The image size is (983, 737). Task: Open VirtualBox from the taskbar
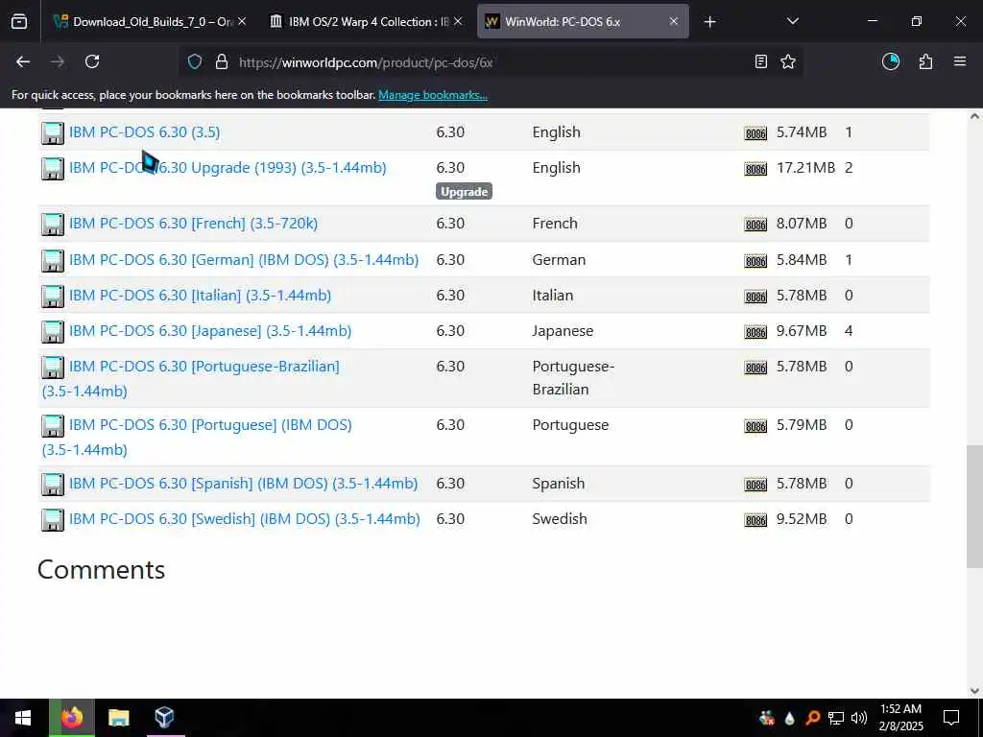[x=164, y=718]
